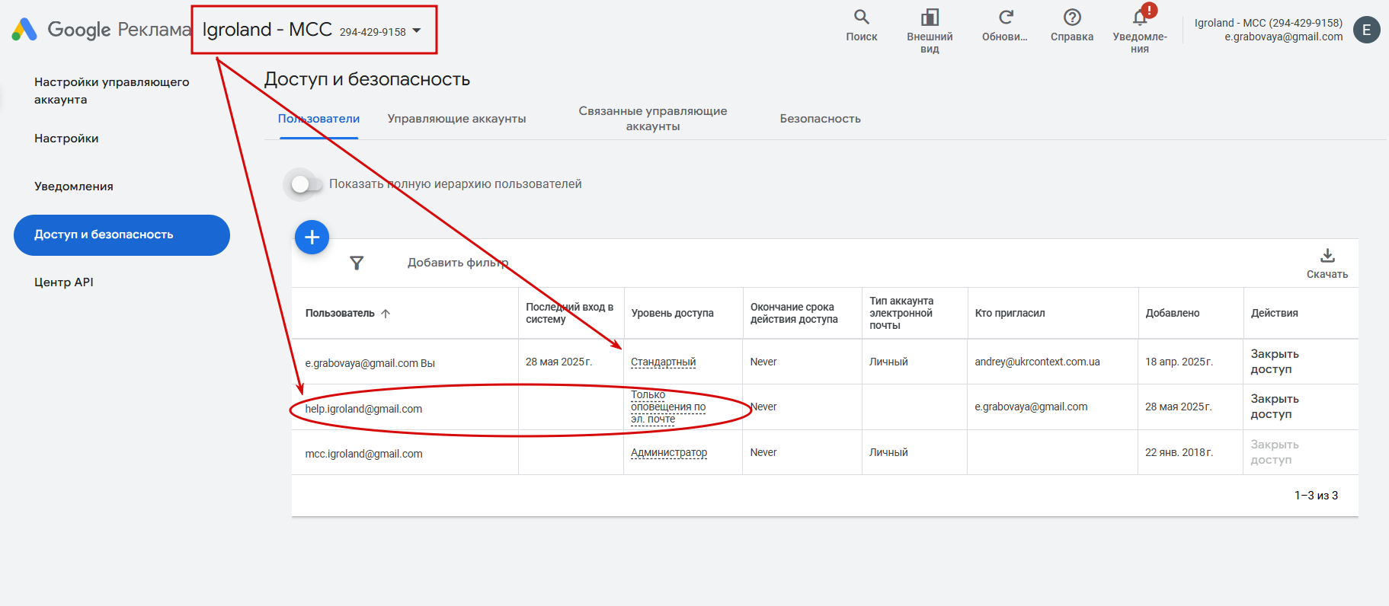Click the Доступ и безопасность page heading

click(367, 79)
